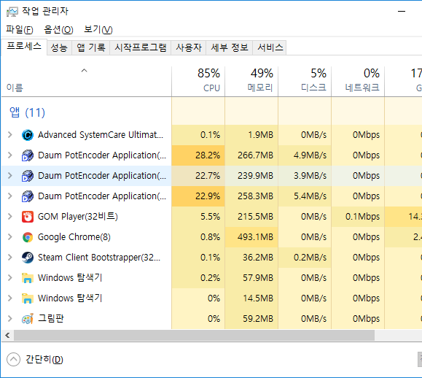
Task: Click the Advanced SystemCare icon
Action: (28, 135)
